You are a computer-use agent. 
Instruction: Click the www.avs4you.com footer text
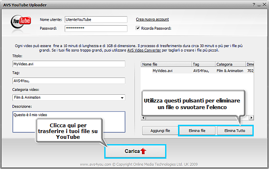click(96, 164)
